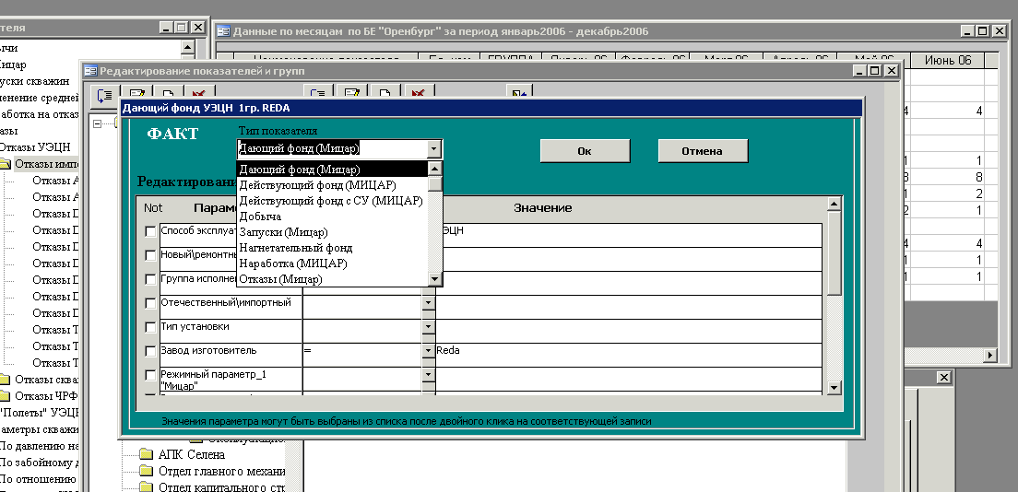Image resolution: width=1018 pixels, height=492 pixels.
Task: Click scroll-up arrow in left tree panel
Action: point(187,47)
